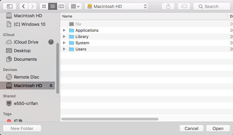Select the Applications folder row

[x=147, y=30]
